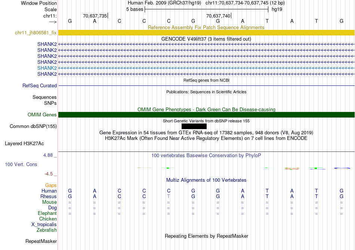Click the X_tropicalis species row label

[x=44, y=225]
